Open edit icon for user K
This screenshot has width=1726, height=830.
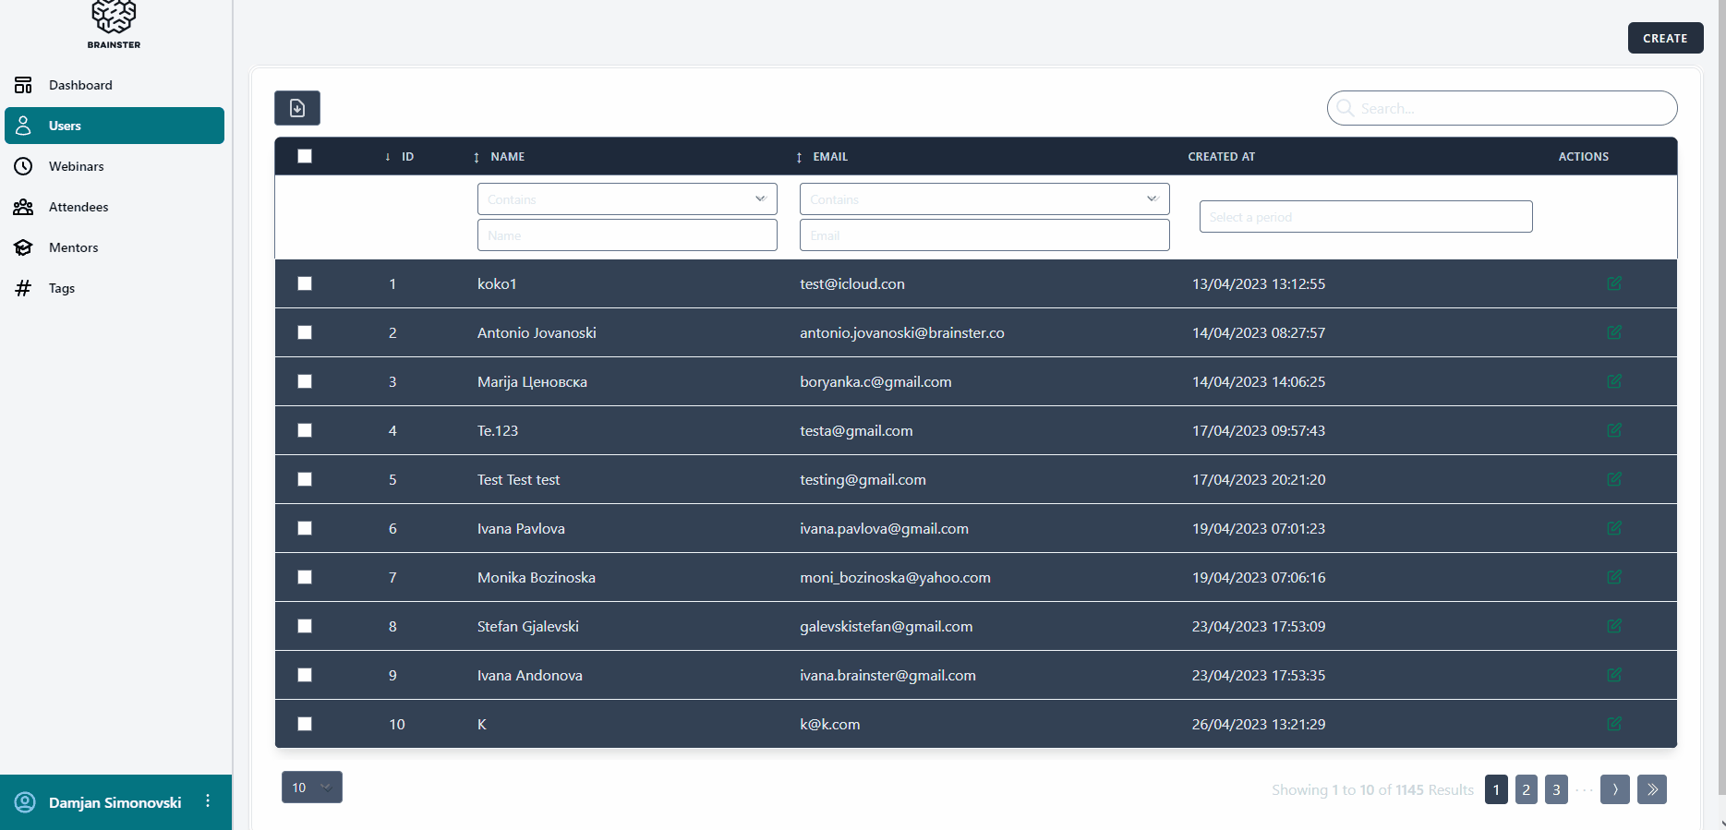tap(1613, 724)
